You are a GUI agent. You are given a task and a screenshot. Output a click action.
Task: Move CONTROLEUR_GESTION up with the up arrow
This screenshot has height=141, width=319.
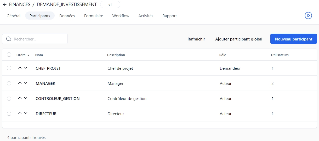[20, 98]
